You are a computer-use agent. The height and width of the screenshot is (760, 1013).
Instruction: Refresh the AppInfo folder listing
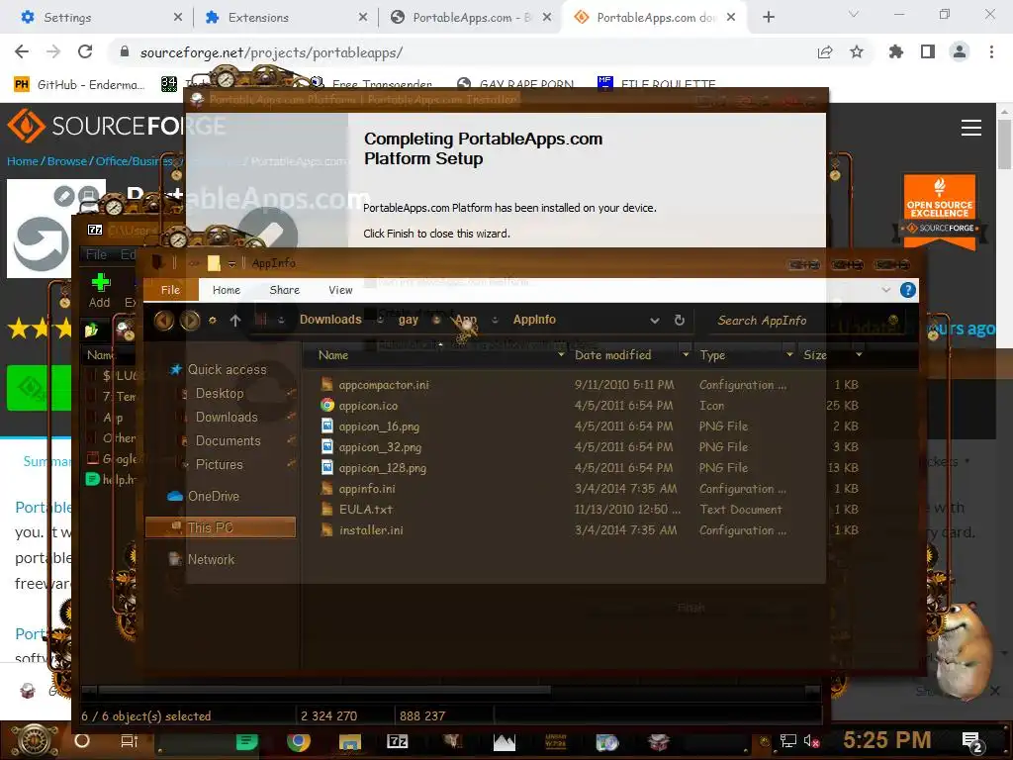(x=679, y=320)
